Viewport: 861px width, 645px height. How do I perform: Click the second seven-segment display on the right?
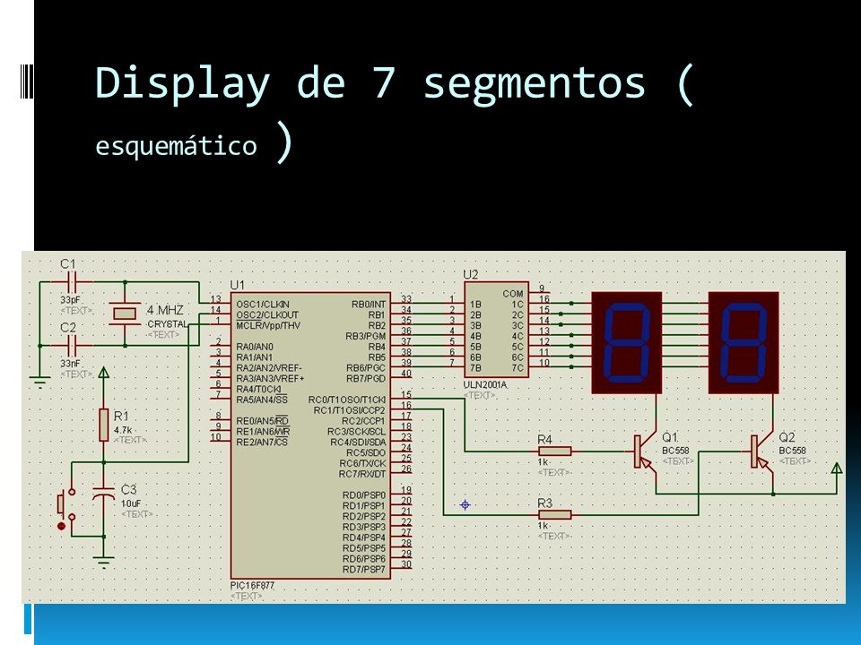pos(744,343)
